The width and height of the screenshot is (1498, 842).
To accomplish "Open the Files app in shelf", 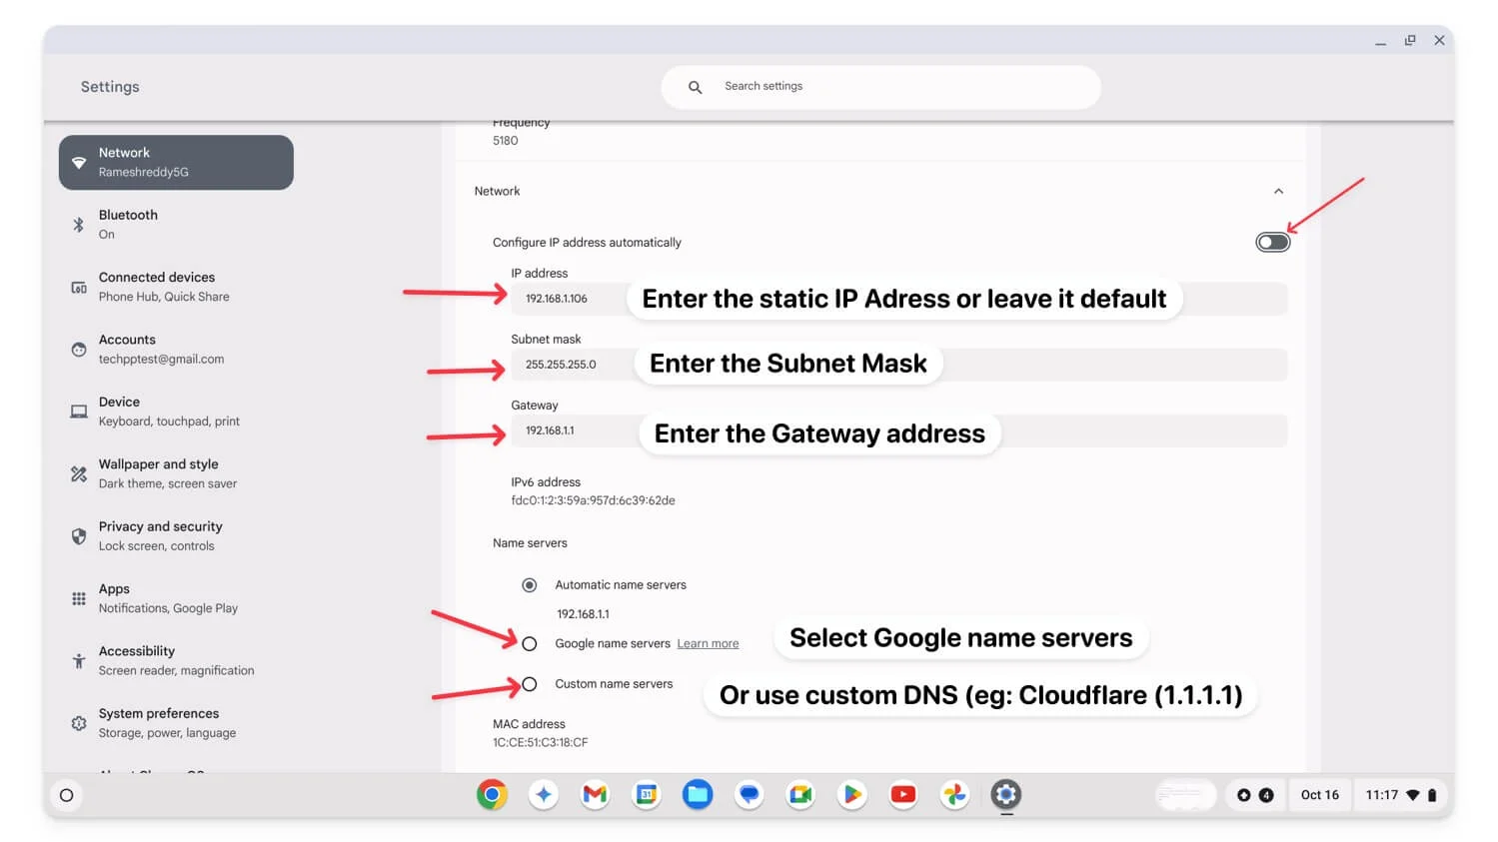I will (698, 795).
